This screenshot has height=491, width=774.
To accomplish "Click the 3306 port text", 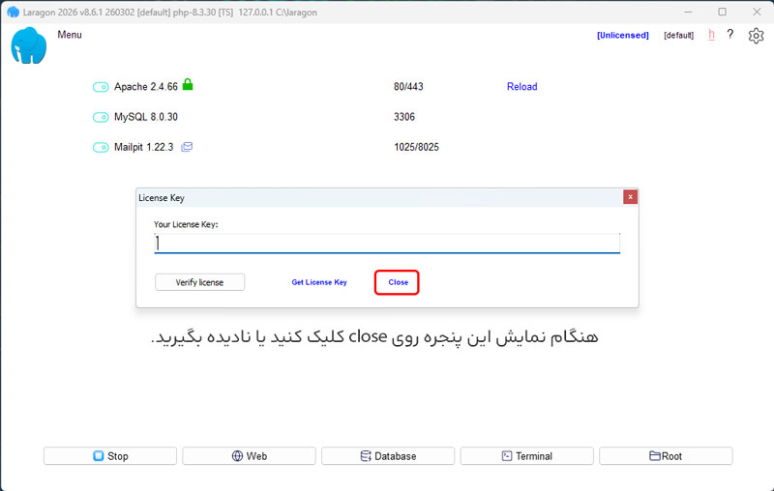I will pos(403,117).
